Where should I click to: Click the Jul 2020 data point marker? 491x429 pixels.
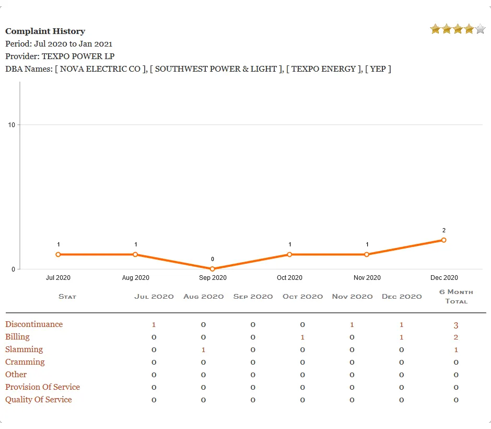point(58,254)
